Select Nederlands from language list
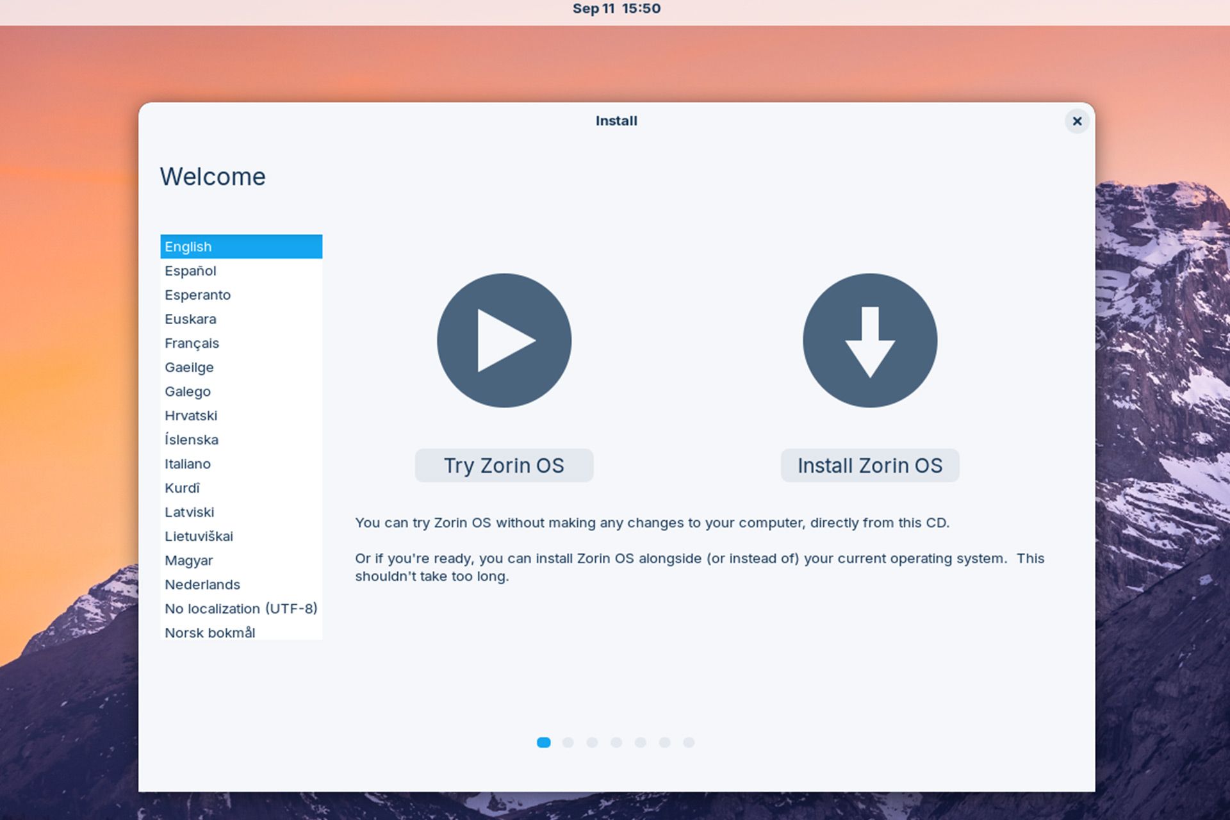This screenshot has width=1230, height=820. pos(201,584)
